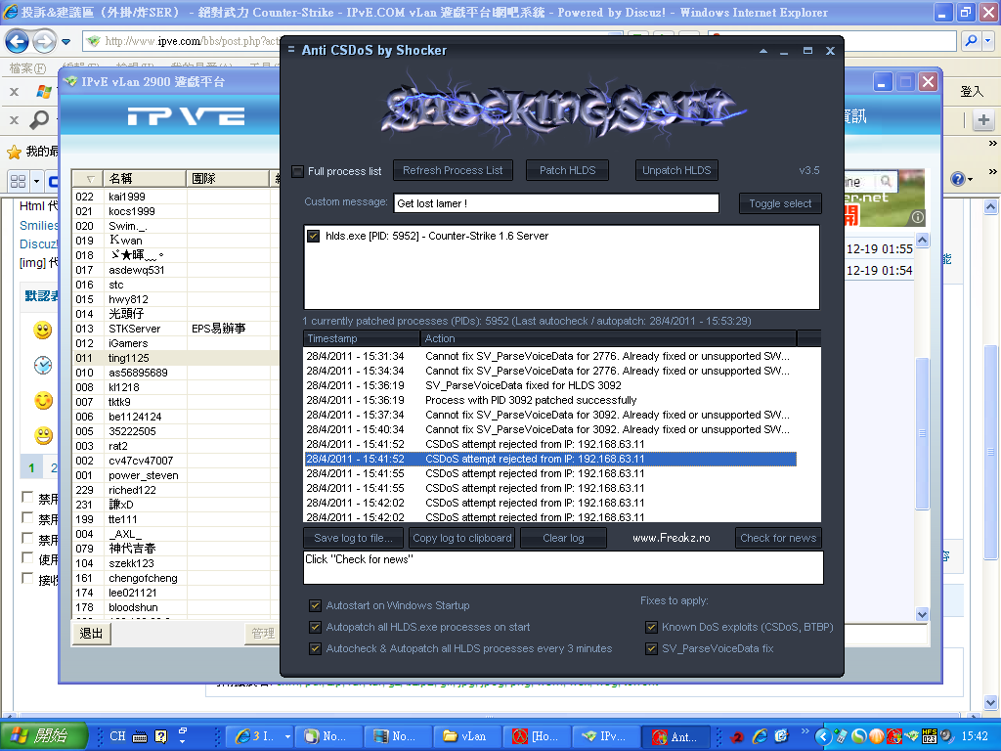1001x751 pixels.
Task: Expand the search provider dropdown arrow
Action: point(987,41)
